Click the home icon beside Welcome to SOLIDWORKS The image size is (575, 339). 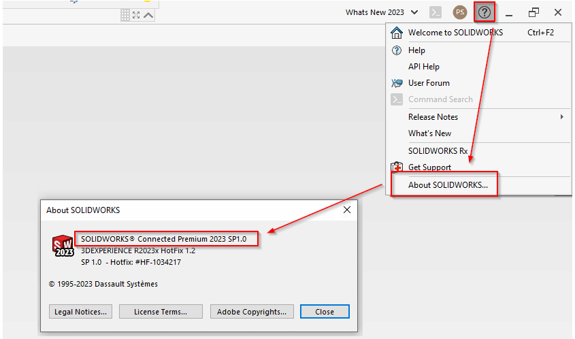pyautogui.click(x=397, y=33)
